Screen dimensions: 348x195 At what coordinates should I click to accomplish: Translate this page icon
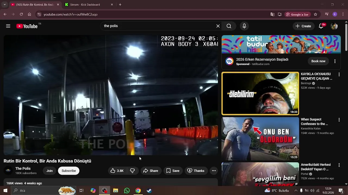(272, 14)
